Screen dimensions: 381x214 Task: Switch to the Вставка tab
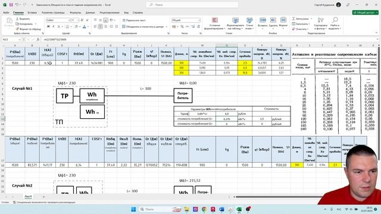[x=32, y=12]
